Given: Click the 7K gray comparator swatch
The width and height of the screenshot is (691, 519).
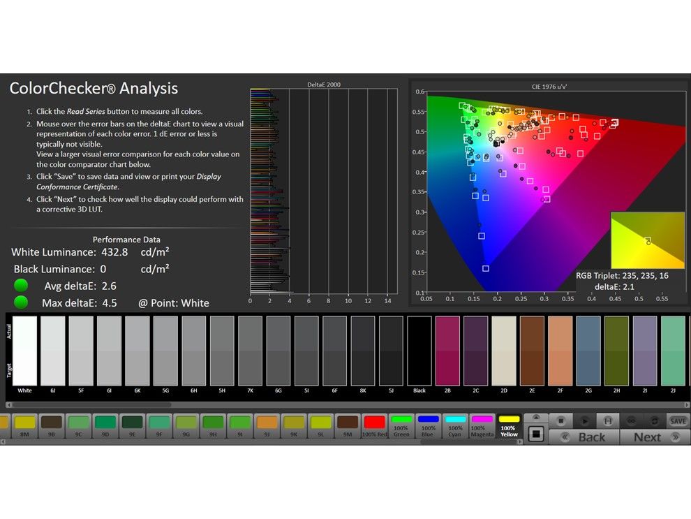Looking at the screenshot, I should tap(251, 351).
